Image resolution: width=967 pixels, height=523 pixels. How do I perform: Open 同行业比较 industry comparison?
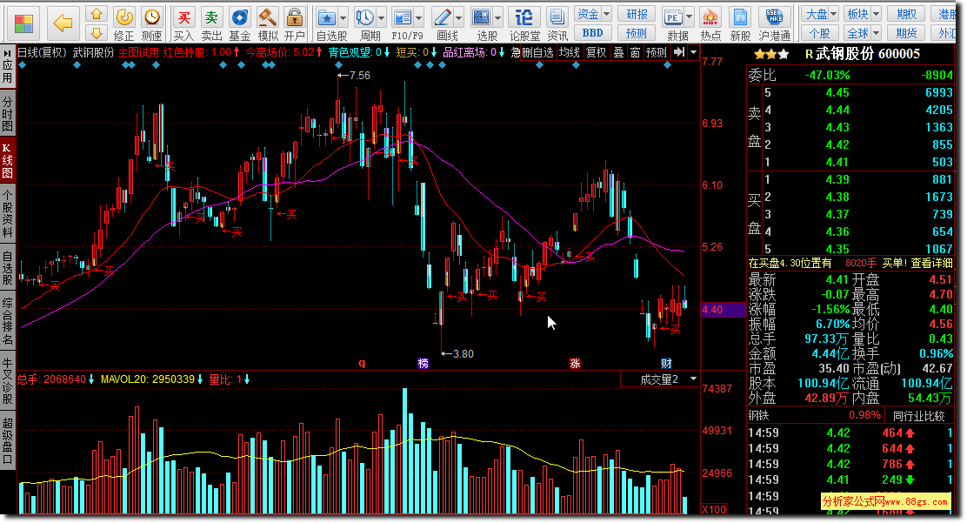tap(918, 416)
